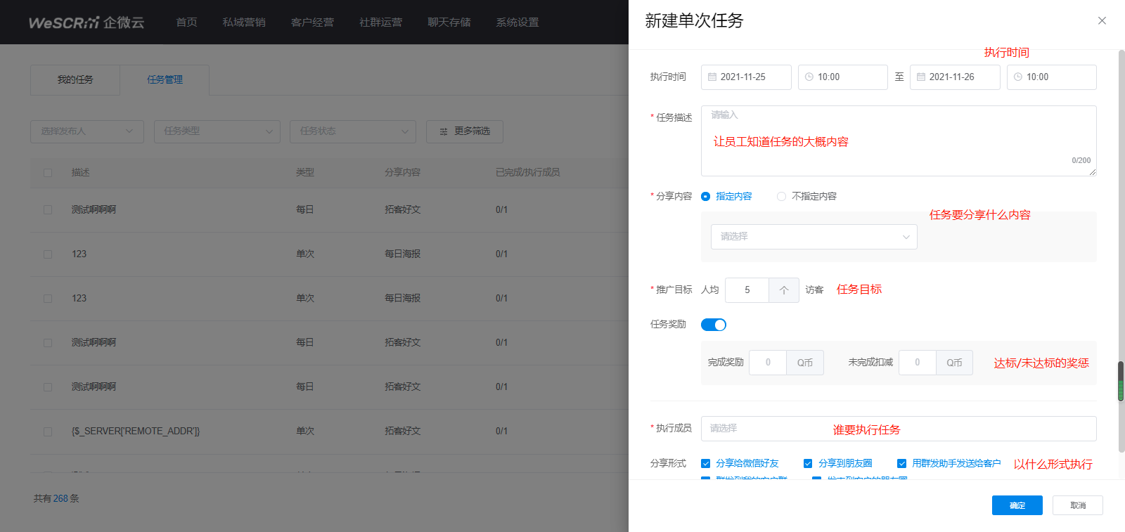The width and height of the screenshot is (1125, 532).
Task: Click the 更多筛选 filter icon
Action: (444, 132)
